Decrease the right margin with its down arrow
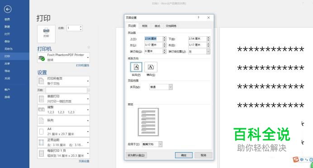 [x=208, y=46]
